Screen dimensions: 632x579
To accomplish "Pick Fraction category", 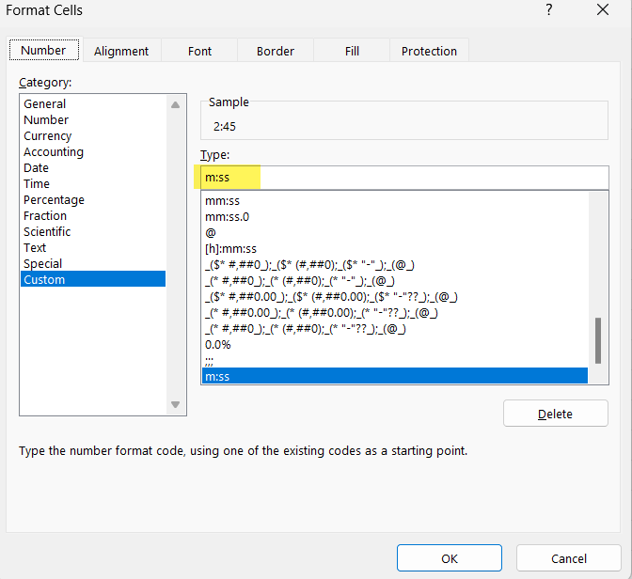I will 93,215.
